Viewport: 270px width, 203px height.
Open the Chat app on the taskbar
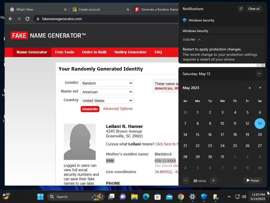[123, 197]
